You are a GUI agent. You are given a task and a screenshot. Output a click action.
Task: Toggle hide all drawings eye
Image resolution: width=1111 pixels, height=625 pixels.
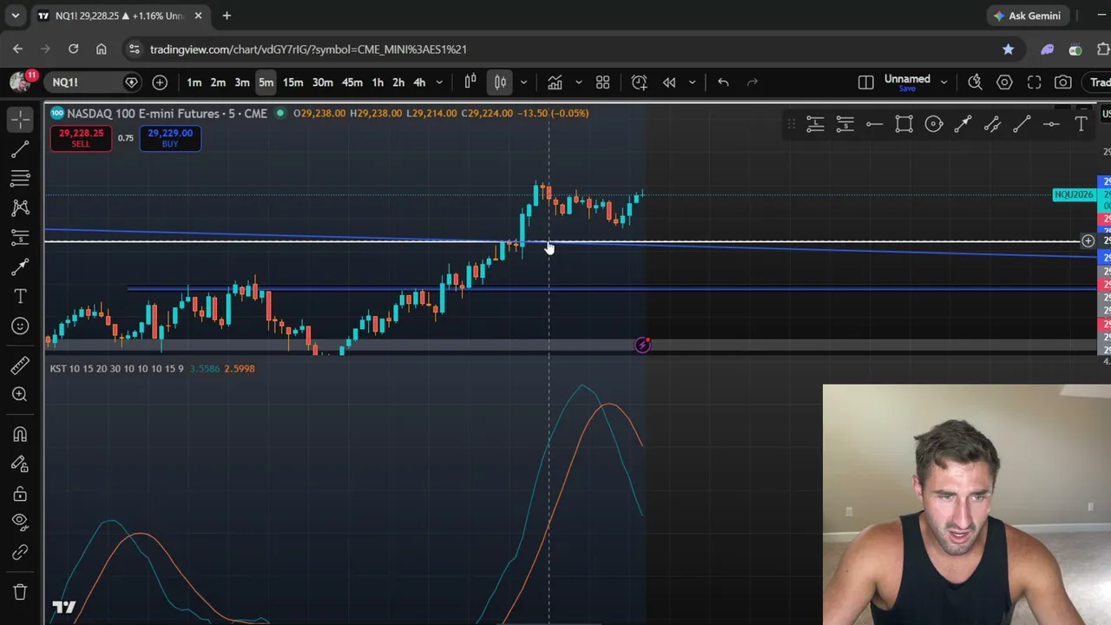[x=20, y=523]
